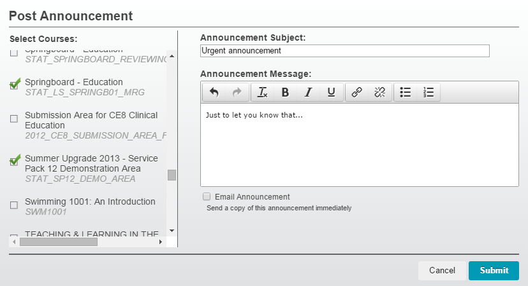
Task: Toggle bold formatting
Action: [x=285, y=92]
